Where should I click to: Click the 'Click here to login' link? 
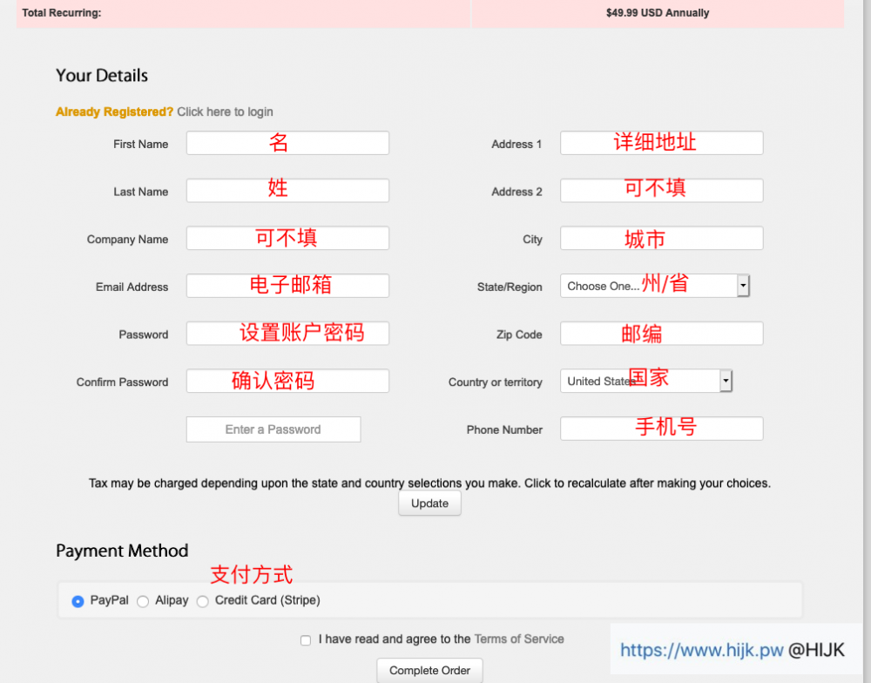tap(225, 112)
